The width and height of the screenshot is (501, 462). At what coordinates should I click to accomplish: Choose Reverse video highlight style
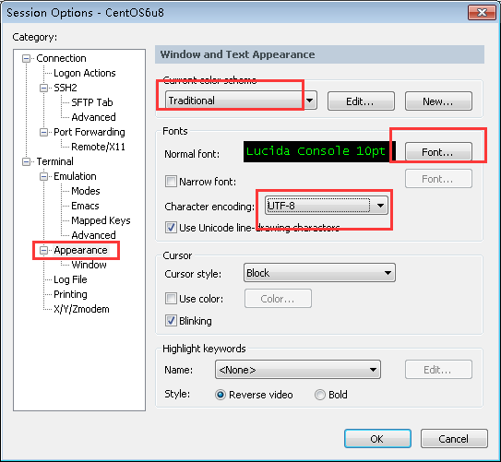pyautogui.click(x=221, y=395)
